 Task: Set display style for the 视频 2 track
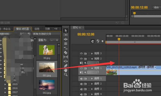[x=81, y=63]
